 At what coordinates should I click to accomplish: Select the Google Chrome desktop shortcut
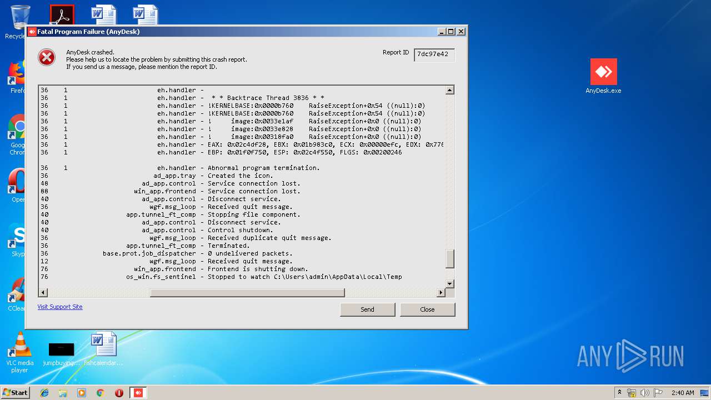(17, 135)
